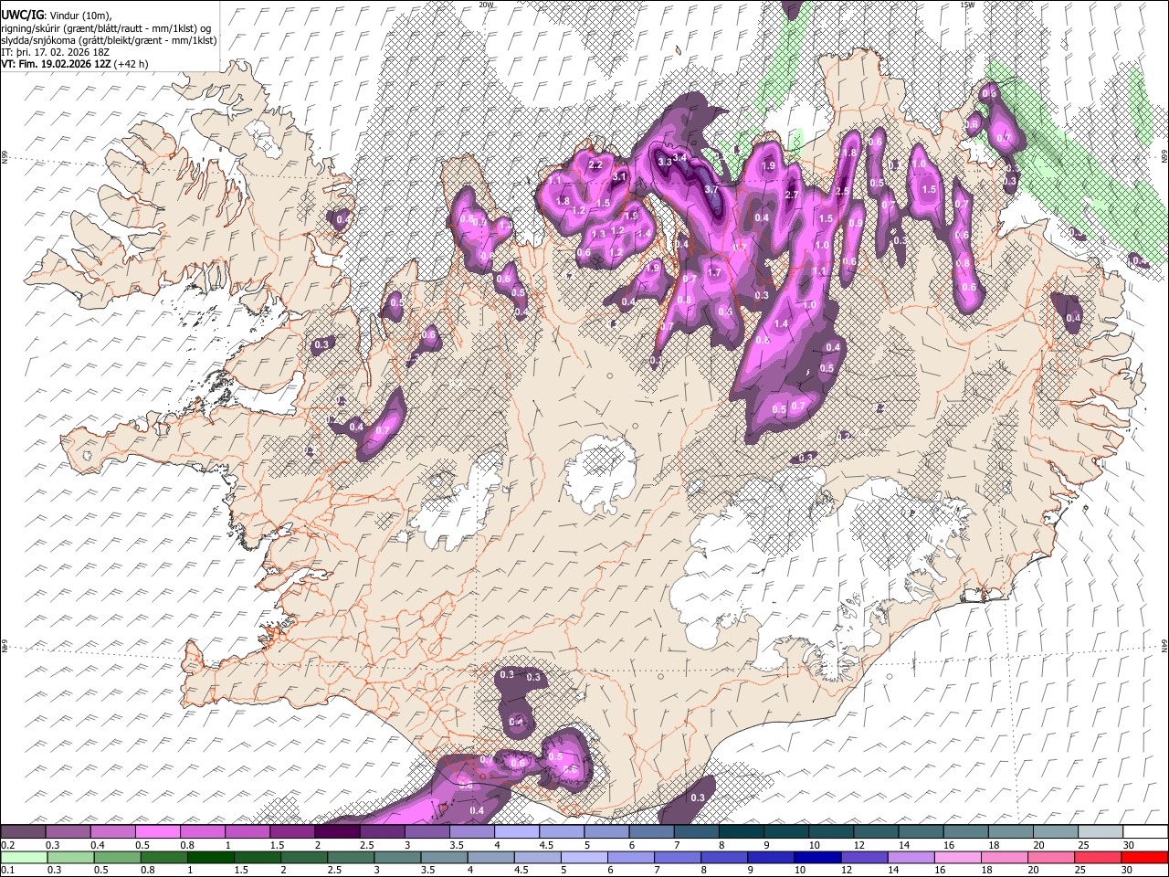Image resolution: width=1169 pixels, height=877 pixels.
Task: Click the 3.7 precipitation value on the map
Action: (x=712, y=189)
